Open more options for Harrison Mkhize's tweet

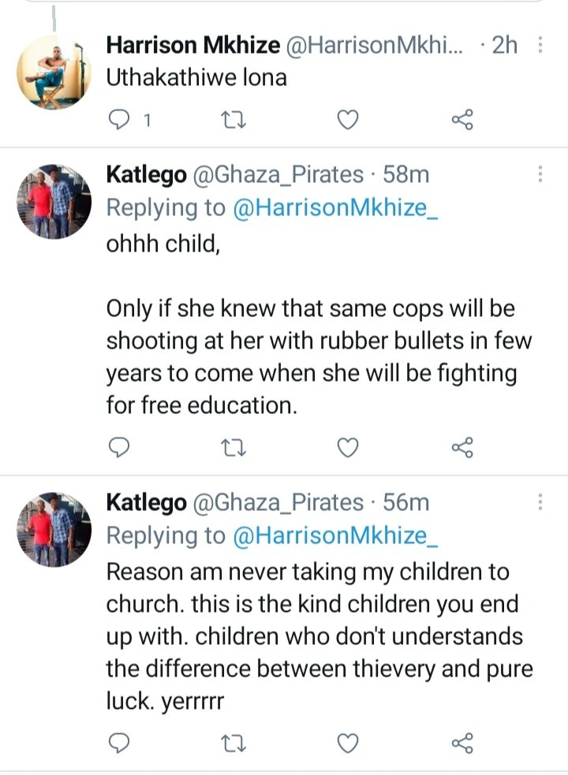(x=540, y=45)
